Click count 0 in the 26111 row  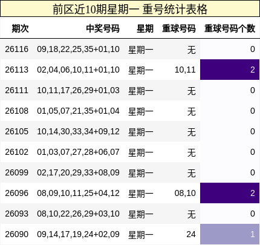point(253,90)
